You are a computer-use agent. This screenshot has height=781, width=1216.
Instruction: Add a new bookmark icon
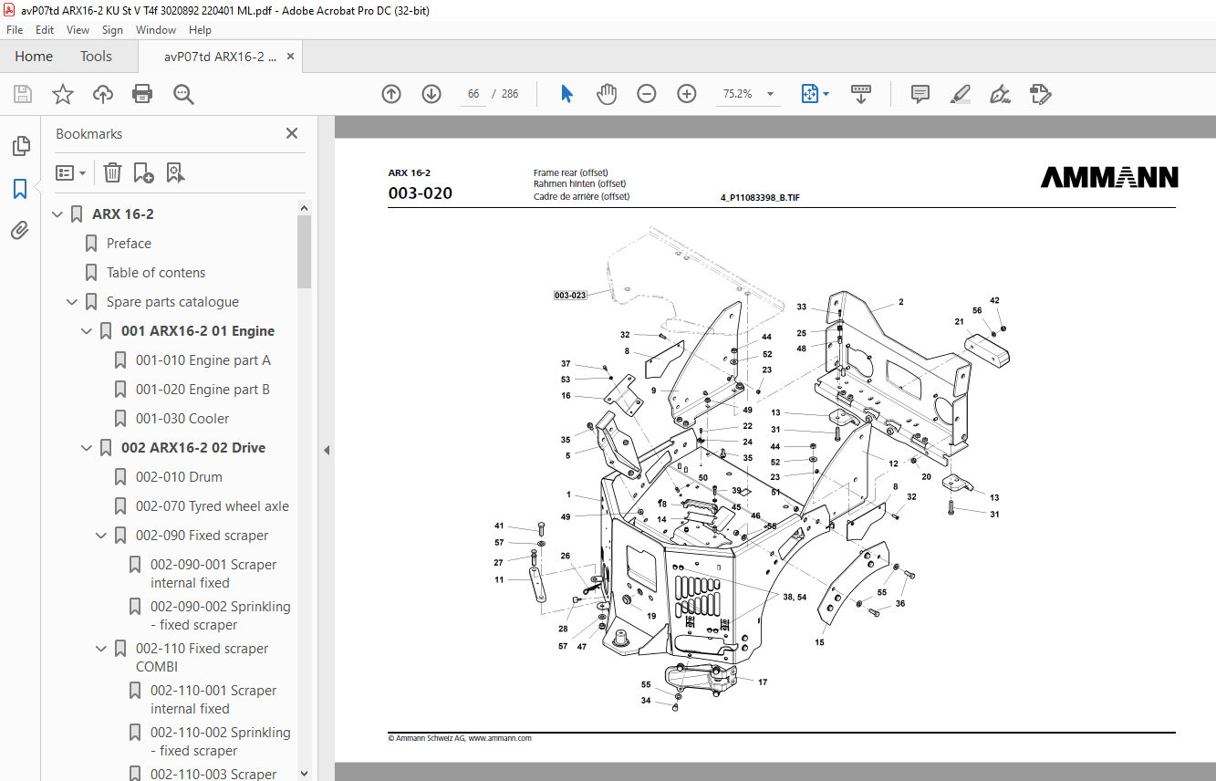point(143,172)
